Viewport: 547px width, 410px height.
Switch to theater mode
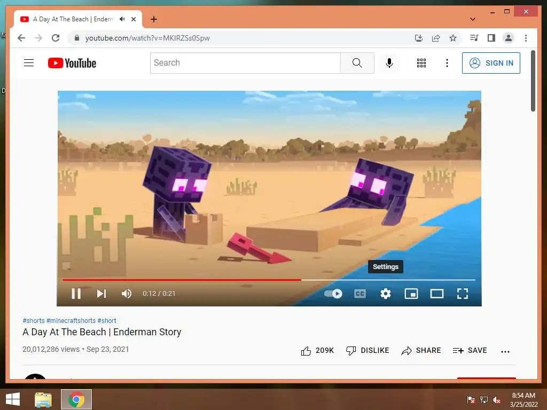(x=437, y=294)
